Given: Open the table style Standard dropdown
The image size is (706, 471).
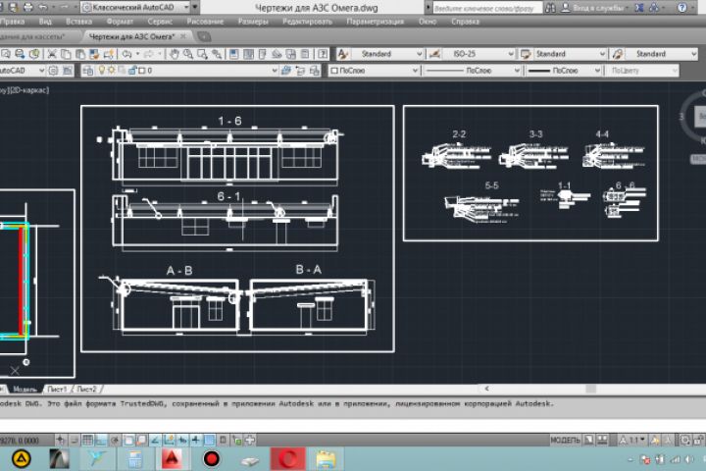Looking at the screenshot, I should tap(570, 54).
